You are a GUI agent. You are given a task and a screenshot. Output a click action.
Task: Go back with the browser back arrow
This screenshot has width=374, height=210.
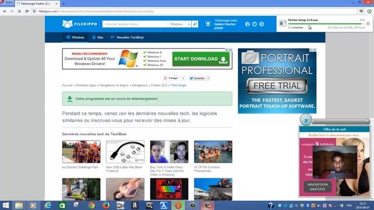[5, 11]
